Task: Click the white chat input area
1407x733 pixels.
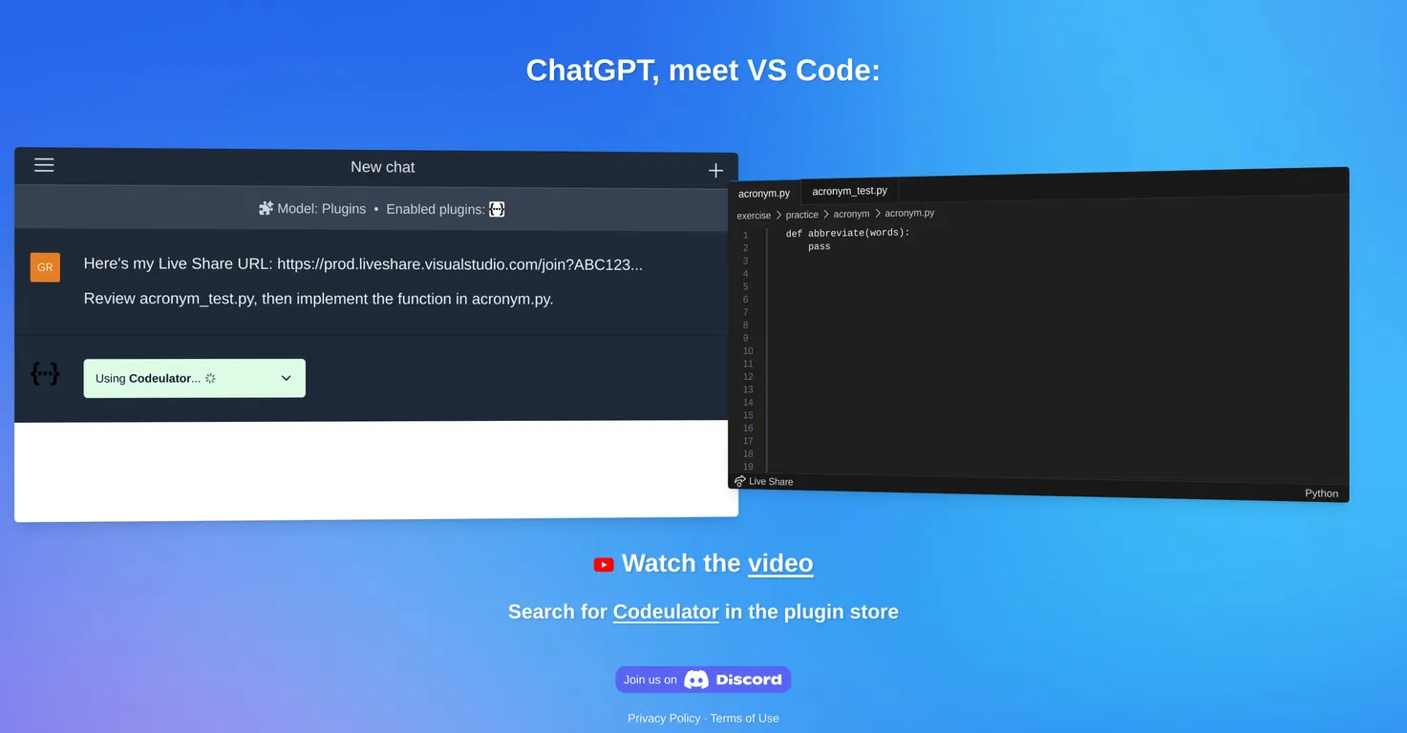Action: click(376, 471)
